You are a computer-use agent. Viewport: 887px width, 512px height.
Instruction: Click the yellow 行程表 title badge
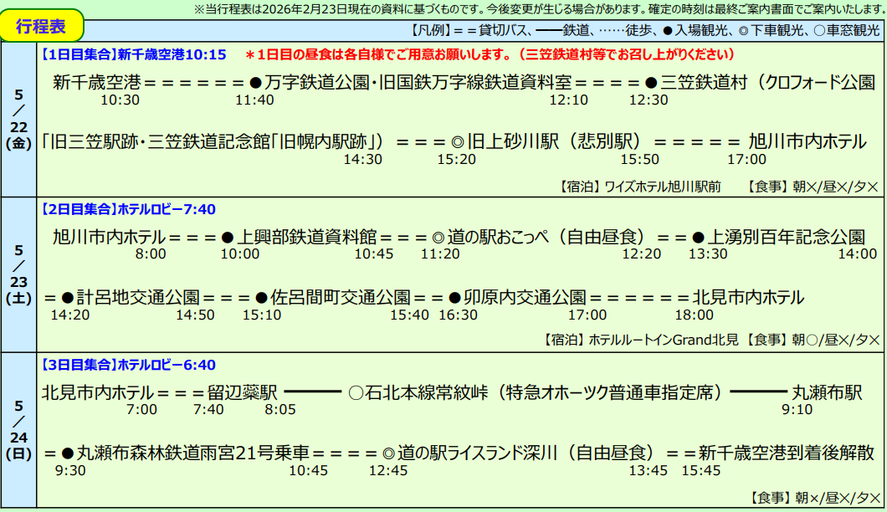(x=42, y=27)
